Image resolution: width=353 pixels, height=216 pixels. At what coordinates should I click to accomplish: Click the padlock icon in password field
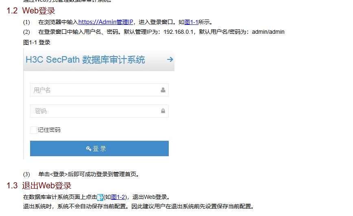(163, 111)
